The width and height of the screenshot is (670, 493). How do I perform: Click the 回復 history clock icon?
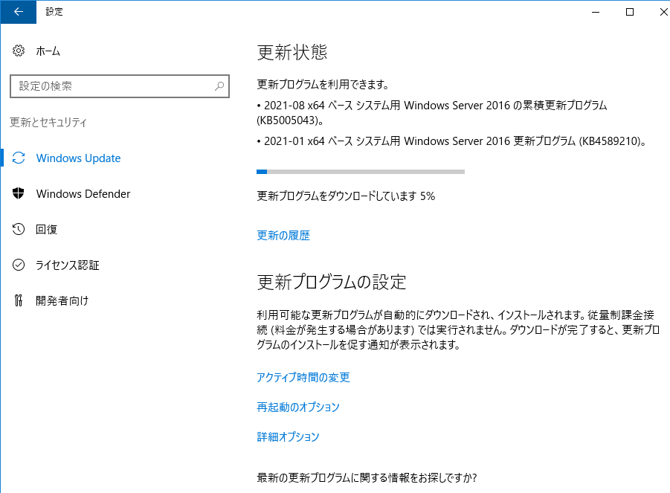19,230
